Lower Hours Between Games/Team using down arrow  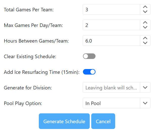(145, 43)
